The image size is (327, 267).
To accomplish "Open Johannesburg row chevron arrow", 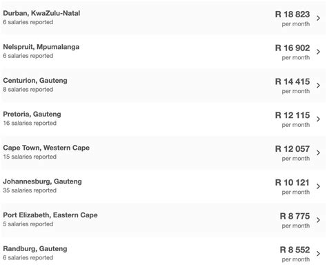I will pos(318,186).
